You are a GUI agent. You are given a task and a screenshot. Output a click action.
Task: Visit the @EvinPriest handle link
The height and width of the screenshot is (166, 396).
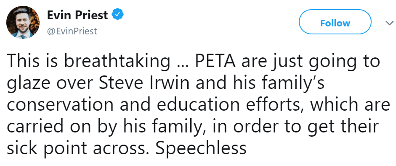[x=72, y=31]
